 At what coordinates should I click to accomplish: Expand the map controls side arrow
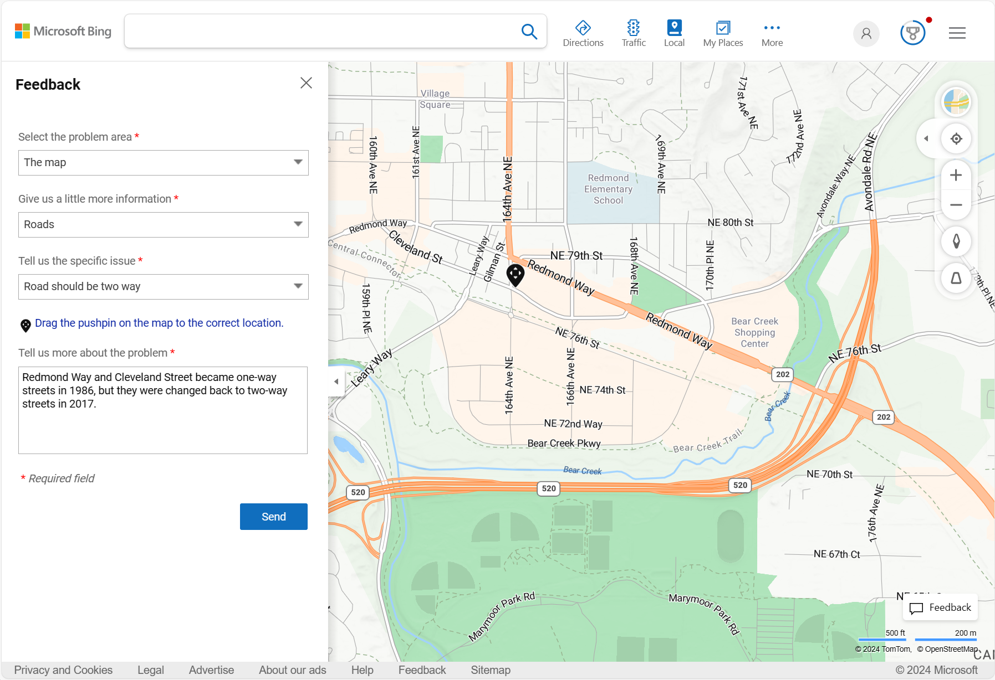[x=926, y=138]
